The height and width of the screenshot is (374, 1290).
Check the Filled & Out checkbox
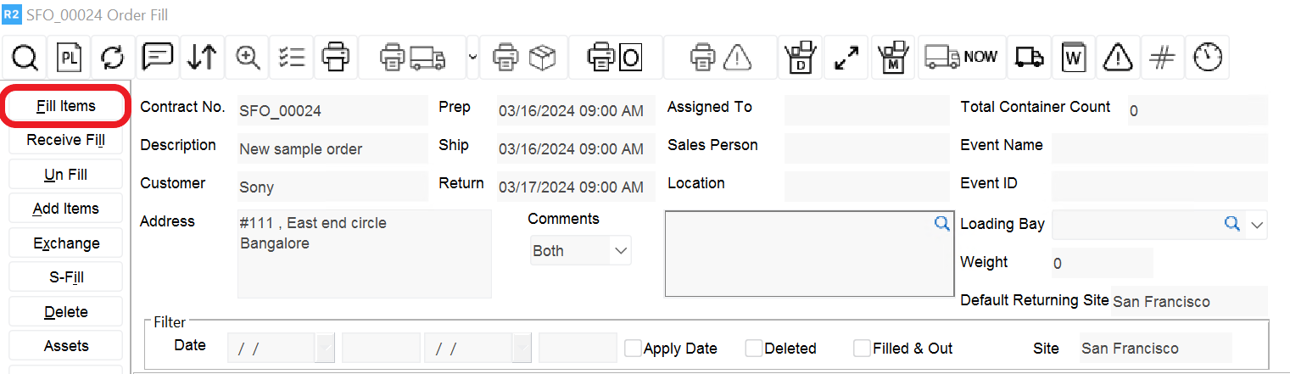click(862, 349)
